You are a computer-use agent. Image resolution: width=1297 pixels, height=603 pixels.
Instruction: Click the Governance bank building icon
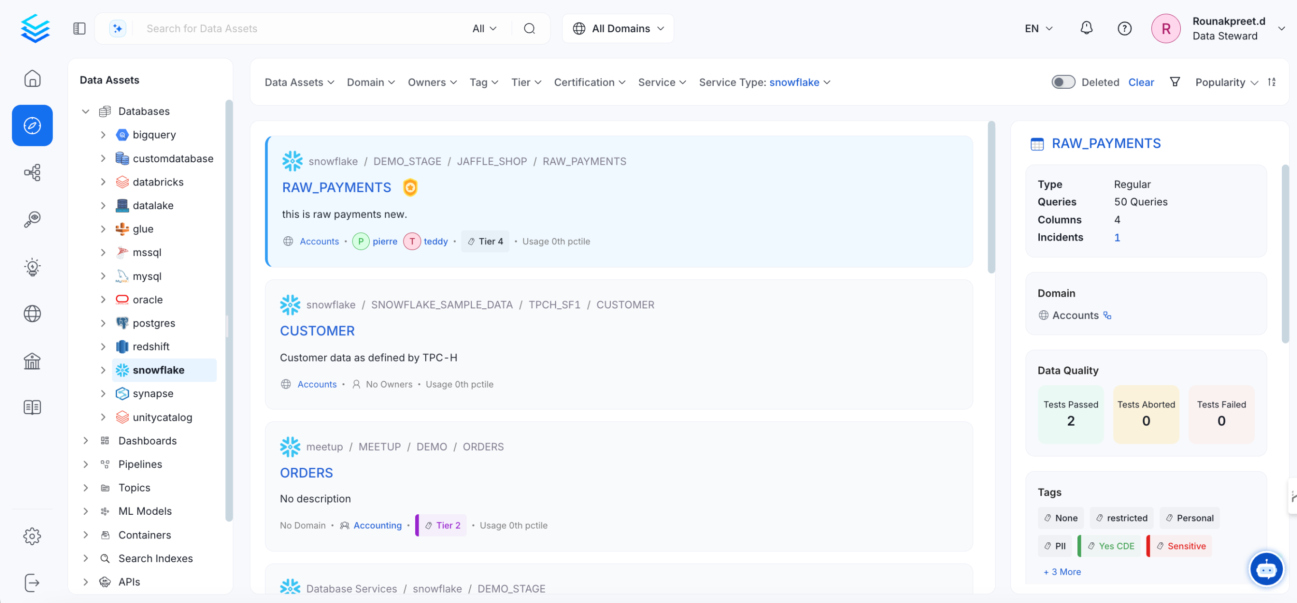(x=32, y=361)
